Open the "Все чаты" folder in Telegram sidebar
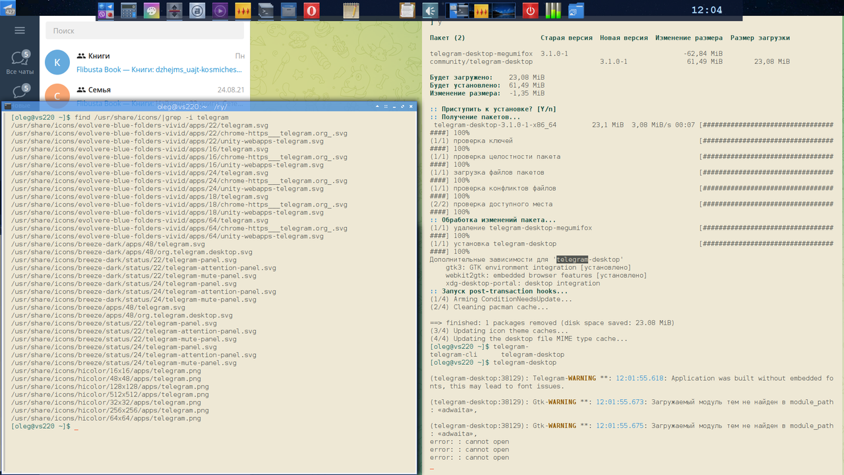The height and width of the screenshot is (475, 844). [x=20, y=62]
